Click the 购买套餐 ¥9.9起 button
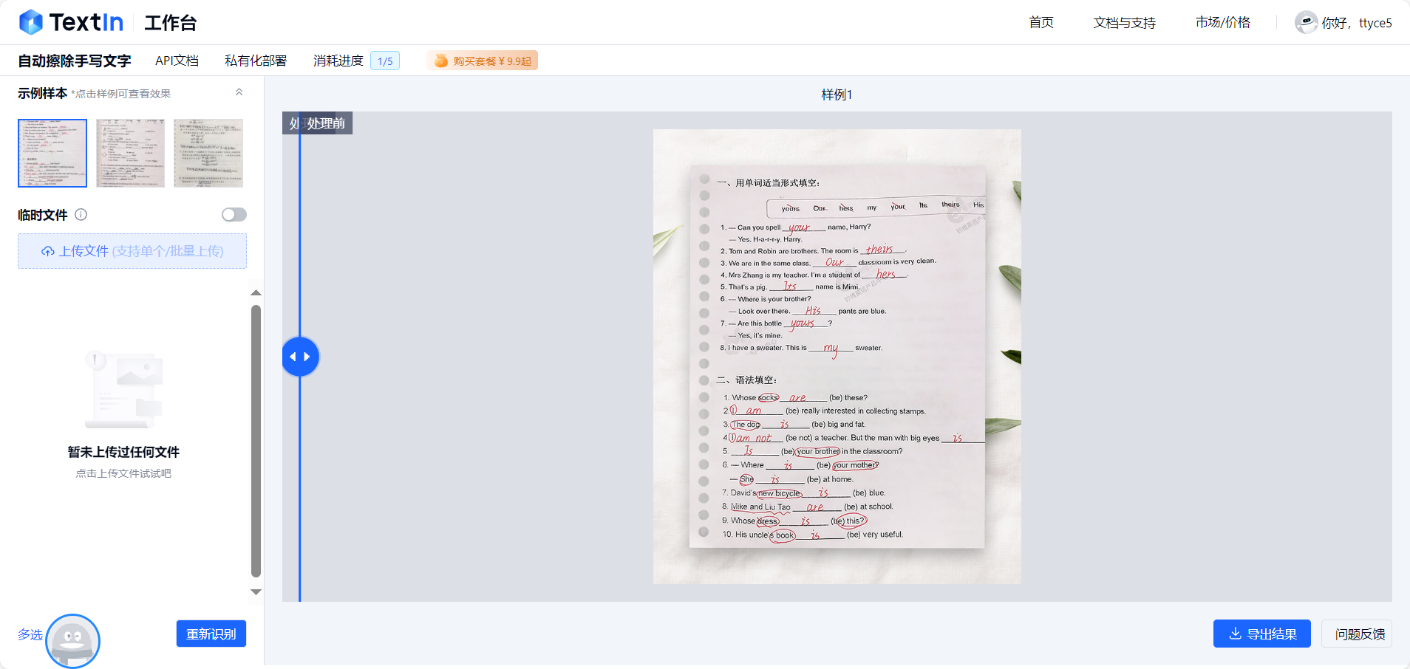The width and height of the screenshot is (1410, 669). 482,61
